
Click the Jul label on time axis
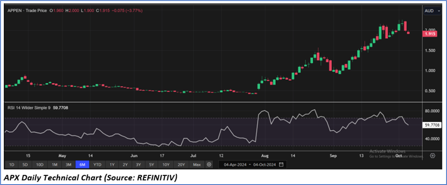193,156
